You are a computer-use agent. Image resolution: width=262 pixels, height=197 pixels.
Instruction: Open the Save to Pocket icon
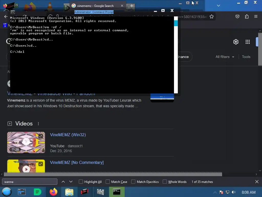click(x=237, y=16)
